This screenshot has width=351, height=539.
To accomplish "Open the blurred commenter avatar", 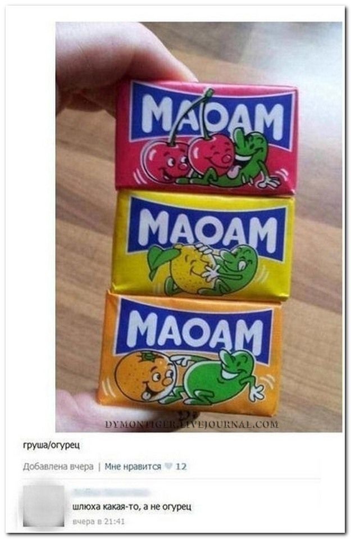I will click(44, 505).
